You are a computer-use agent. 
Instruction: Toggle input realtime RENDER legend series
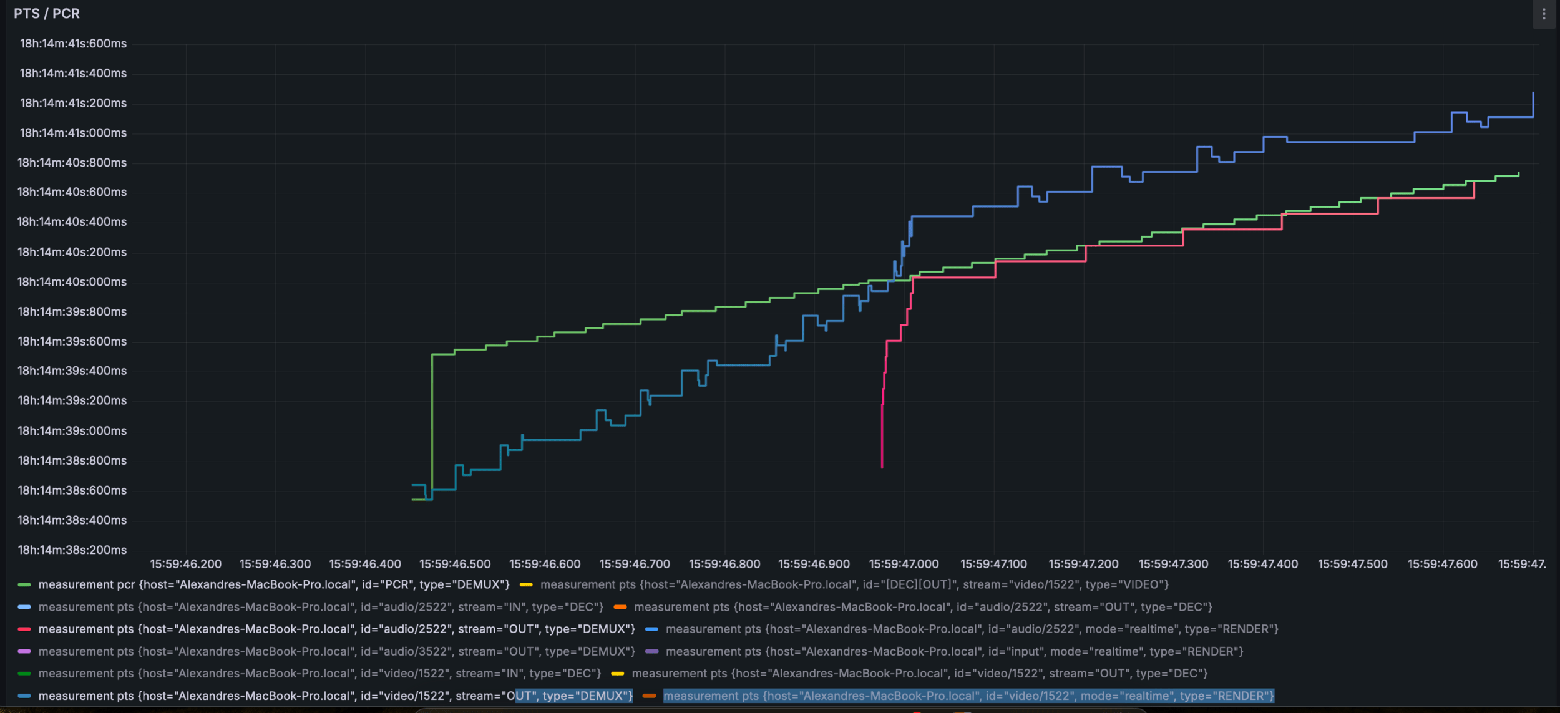pyautogui.click(x=954, y=651)
